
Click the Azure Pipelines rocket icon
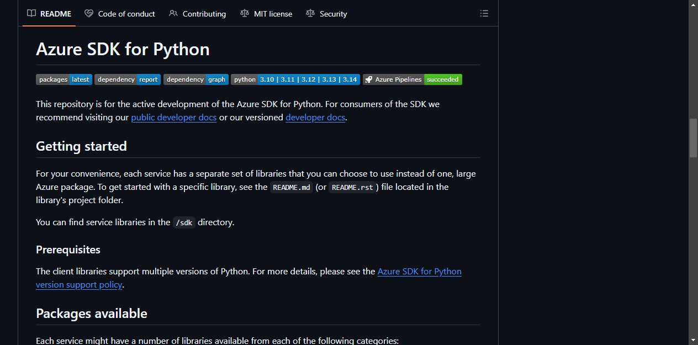coord(369,79)
